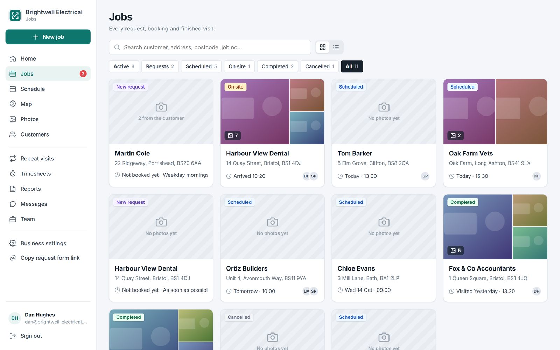Select the Active filter tab
The width and height of the screenshot is (560, 350).
point(124,66)
